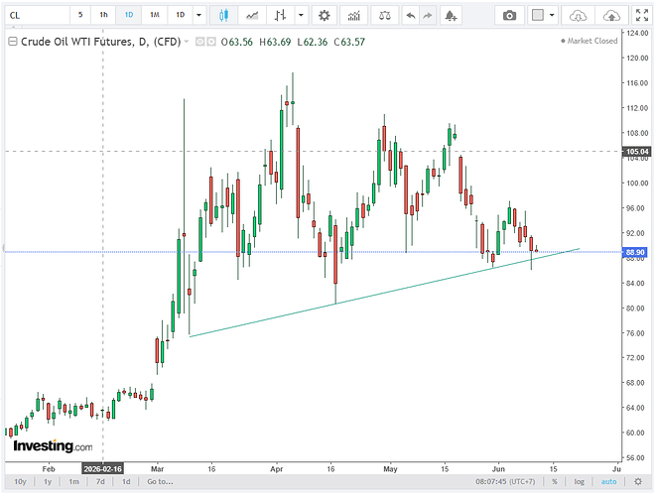The height and width of the screenshot is (496, 654).
Task: Select 1h timeframe tab
Action: (103, 16)
